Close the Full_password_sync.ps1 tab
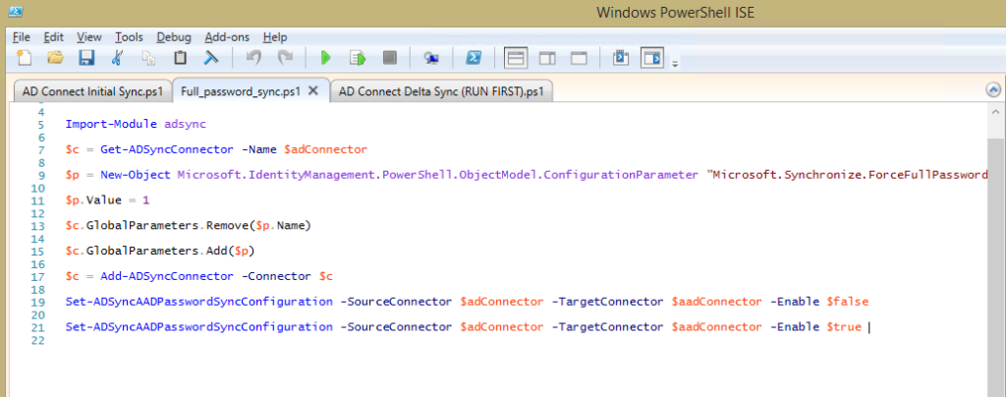 click(313, 91)
